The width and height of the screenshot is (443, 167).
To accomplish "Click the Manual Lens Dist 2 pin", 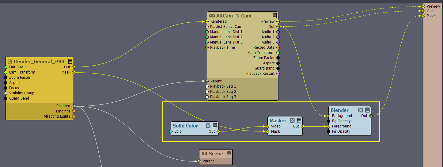I will [x=207, y=37].
